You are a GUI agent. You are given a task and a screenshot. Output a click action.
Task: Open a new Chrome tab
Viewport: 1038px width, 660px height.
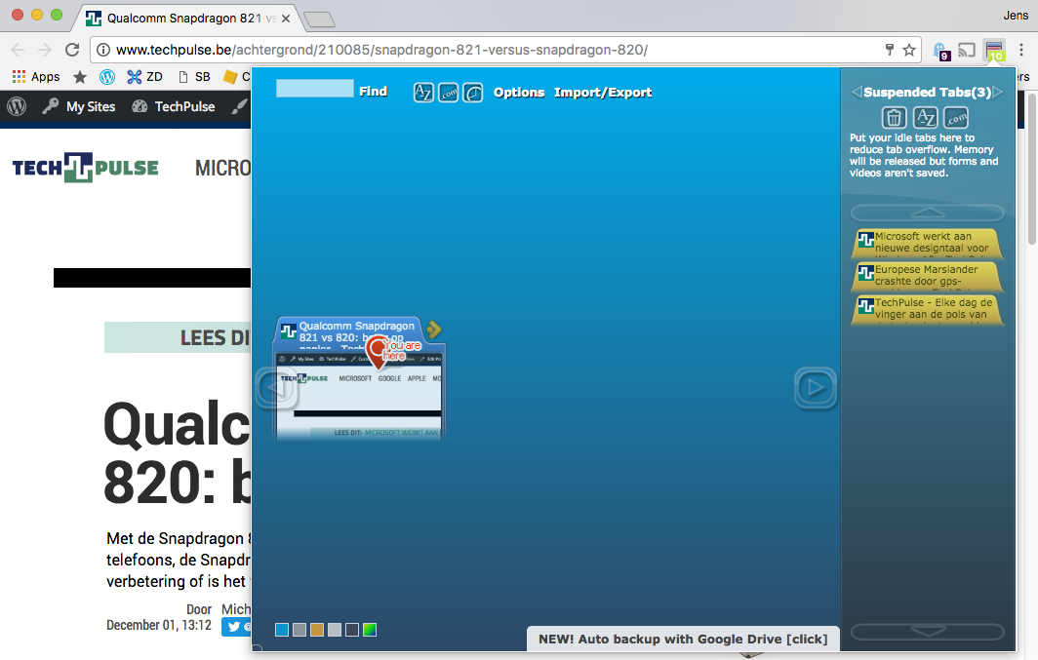click(320, 19)
